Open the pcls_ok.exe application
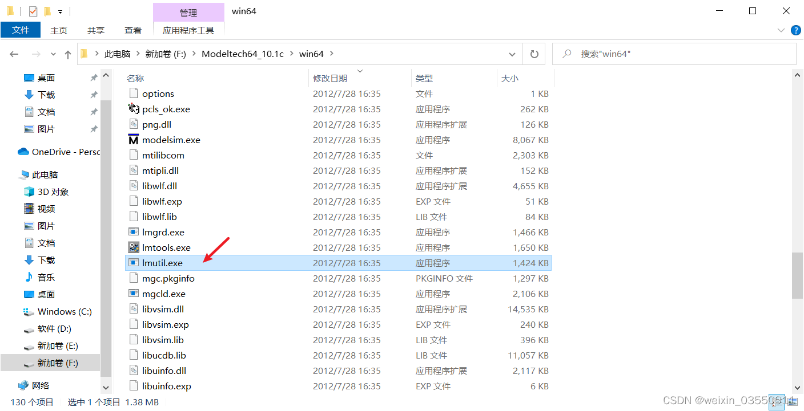Screen dimensions: 804x411 tap(166, 109)
